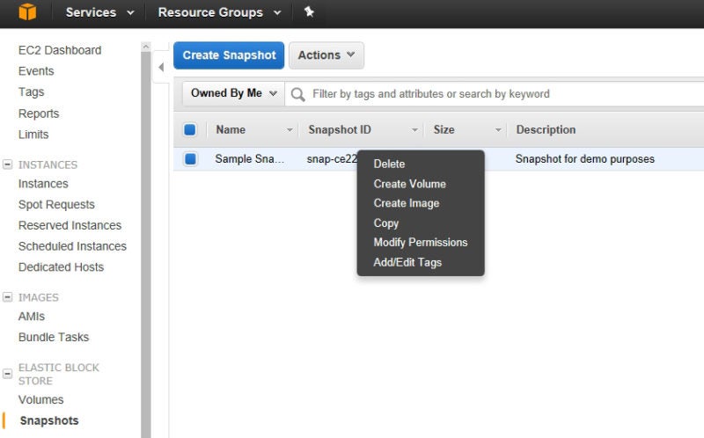Open Volumes in the sidebar

(x=40, y=399)
